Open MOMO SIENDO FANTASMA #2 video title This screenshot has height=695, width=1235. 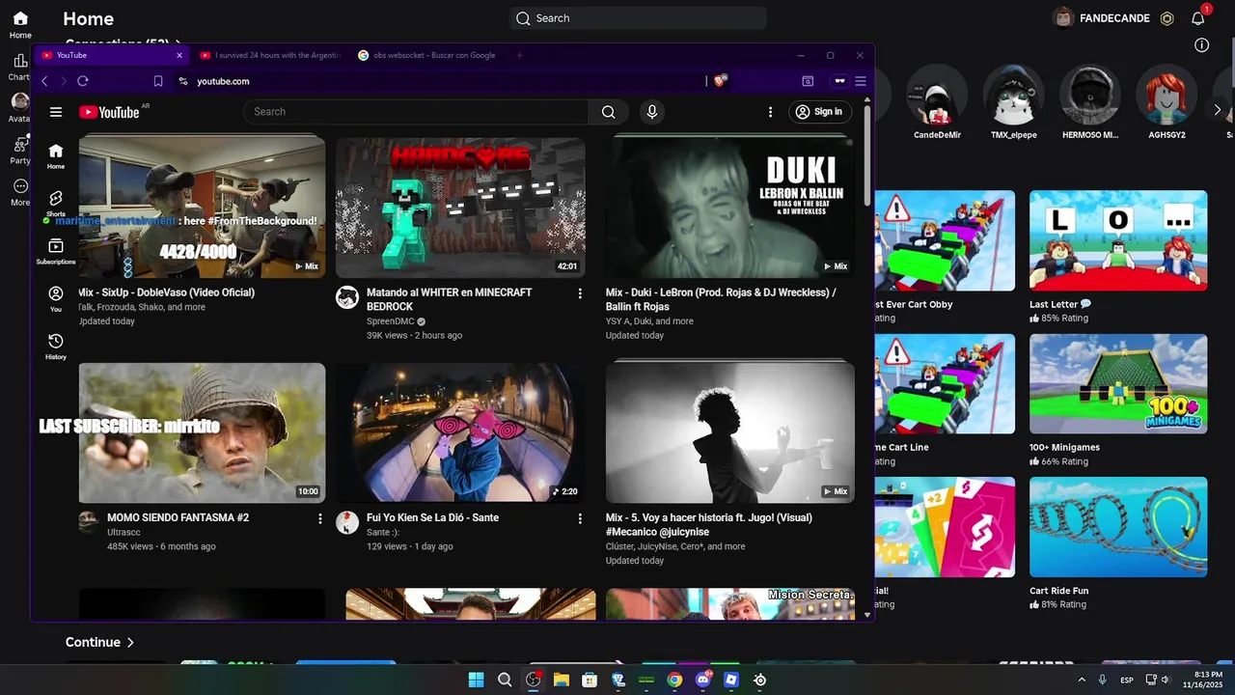178,517
